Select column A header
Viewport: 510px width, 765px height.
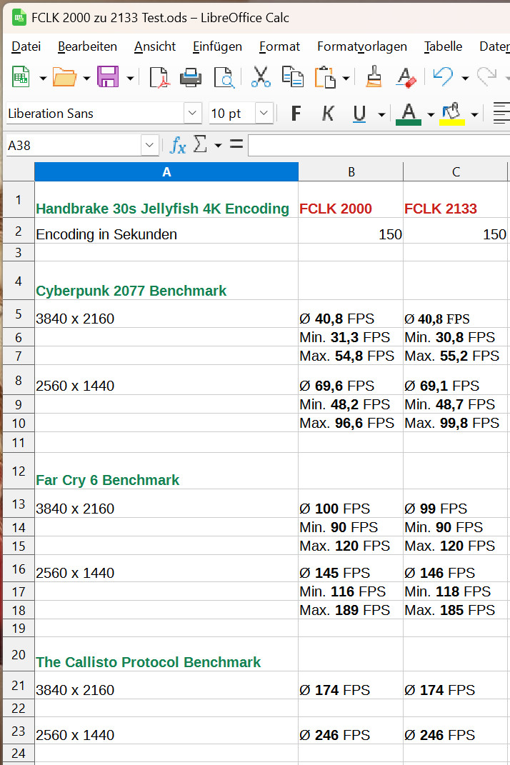(166, 171)
